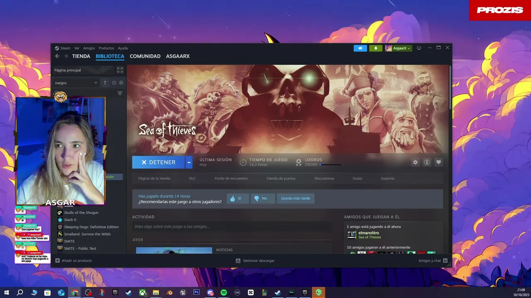Add Sea of Thieves to favorites heart

coord(438,162)
